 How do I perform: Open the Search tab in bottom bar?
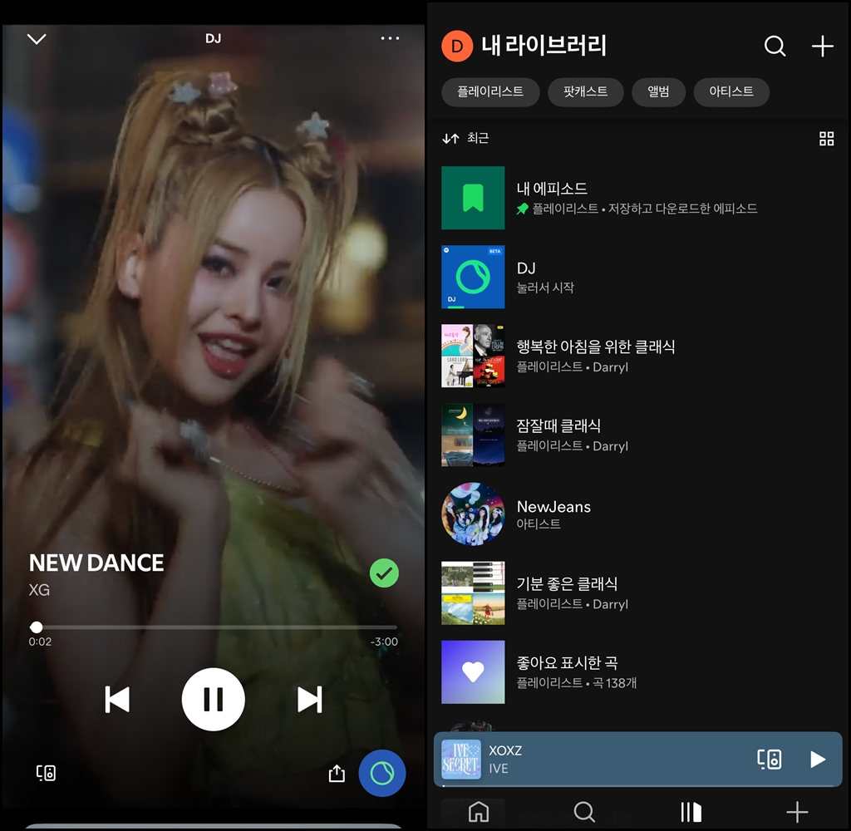point(584,812)
